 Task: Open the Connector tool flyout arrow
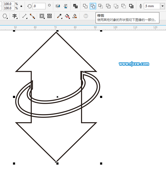(x=34, y=18)
